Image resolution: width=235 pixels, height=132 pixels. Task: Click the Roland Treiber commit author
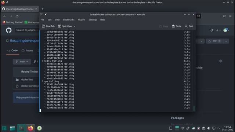29,72
